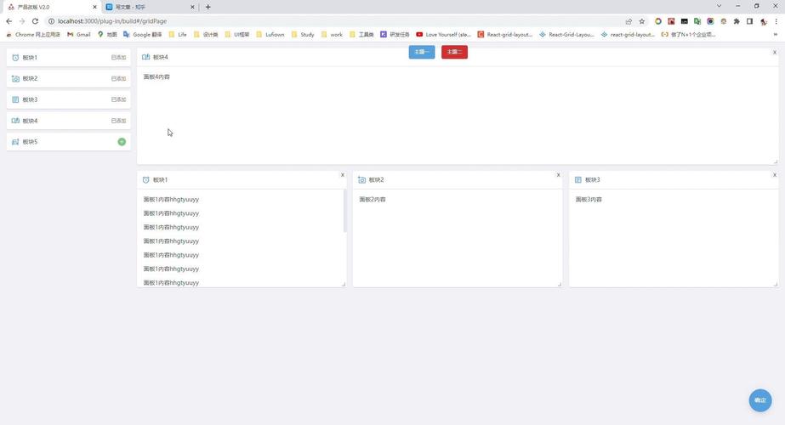Click 已添加 label on the 板块2 row
Screen dimensions: 785x425
point(119,78)
